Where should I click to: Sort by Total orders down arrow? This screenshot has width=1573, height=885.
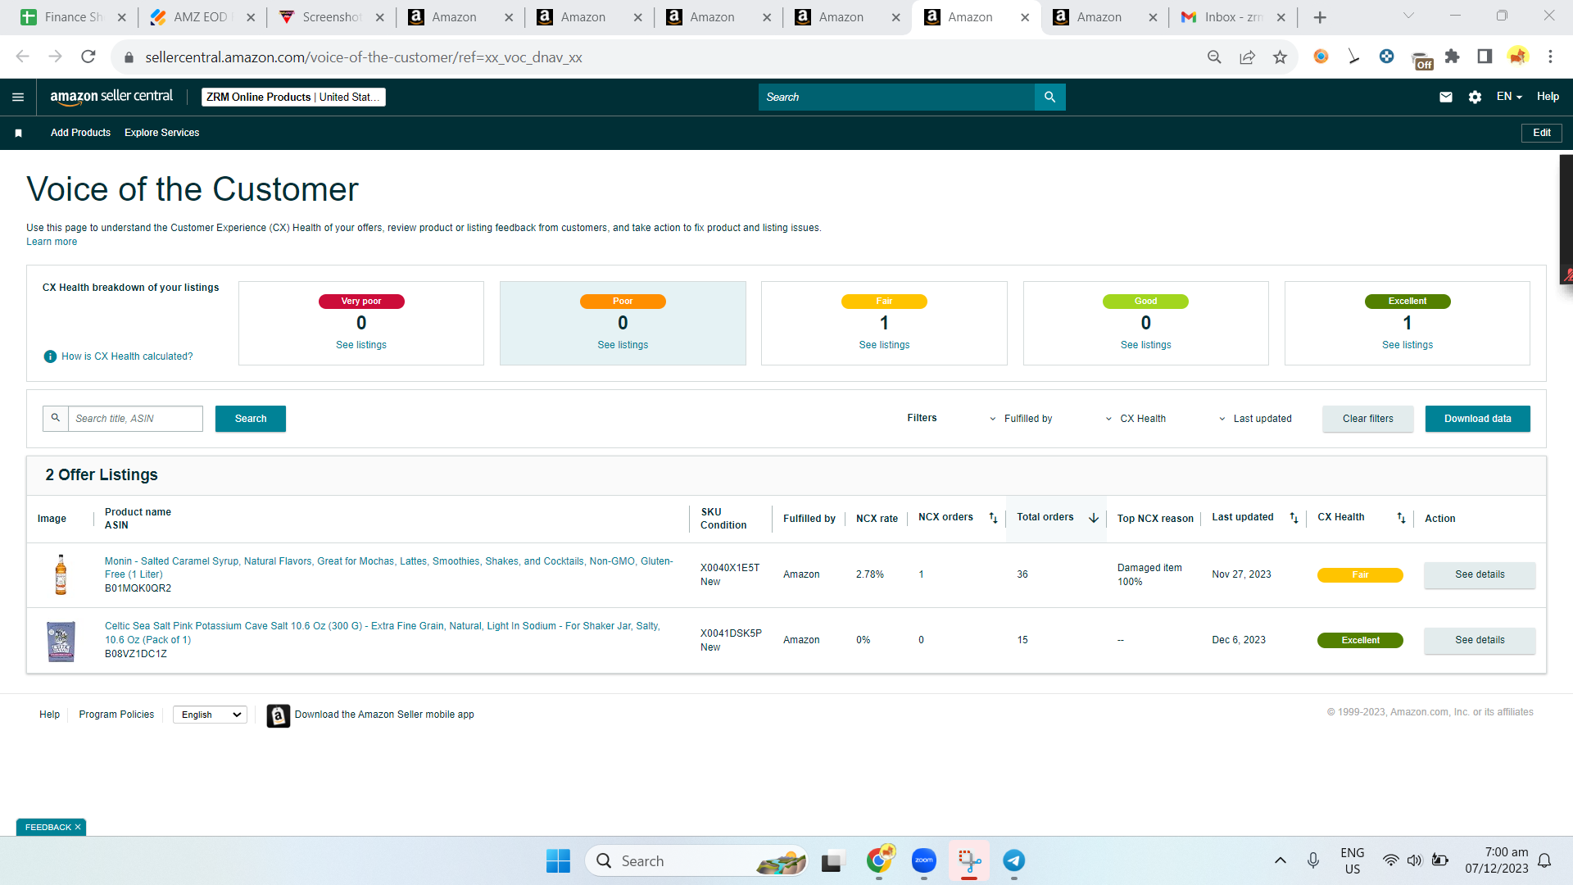coord(1094,518)
